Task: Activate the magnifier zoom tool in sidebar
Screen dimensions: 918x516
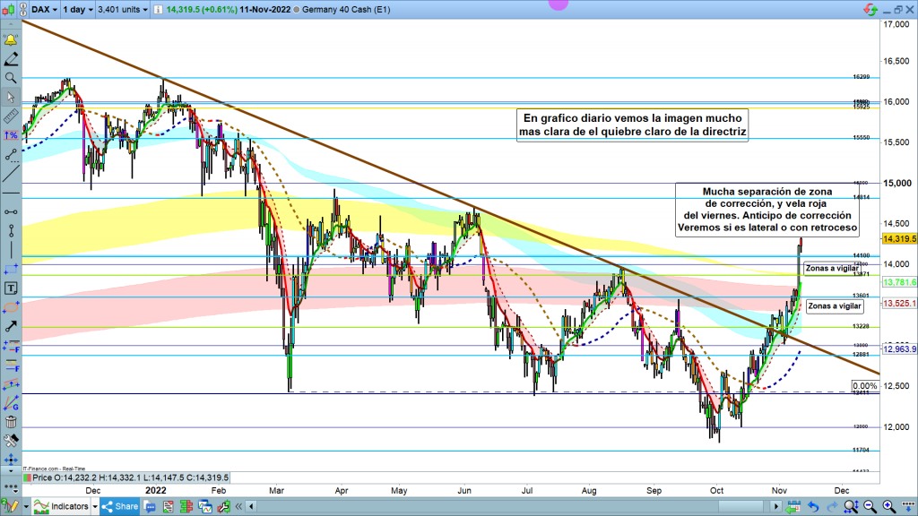Action: pos(11,78)
